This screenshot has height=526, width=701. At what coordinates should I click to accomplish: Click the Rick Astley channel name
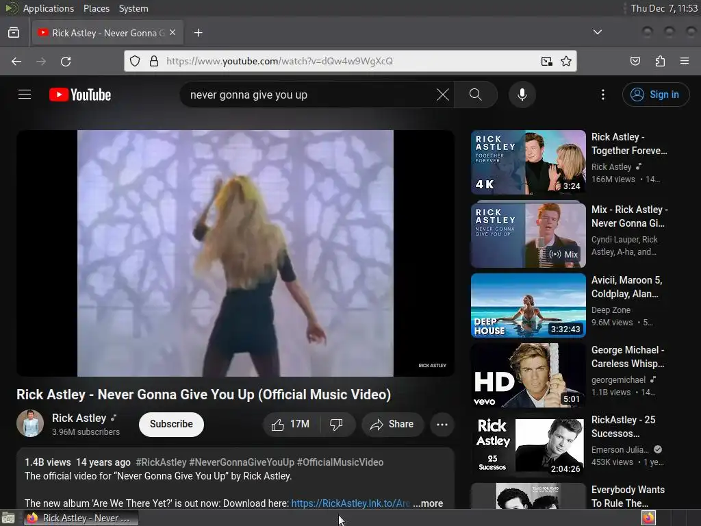coord(79,418)
